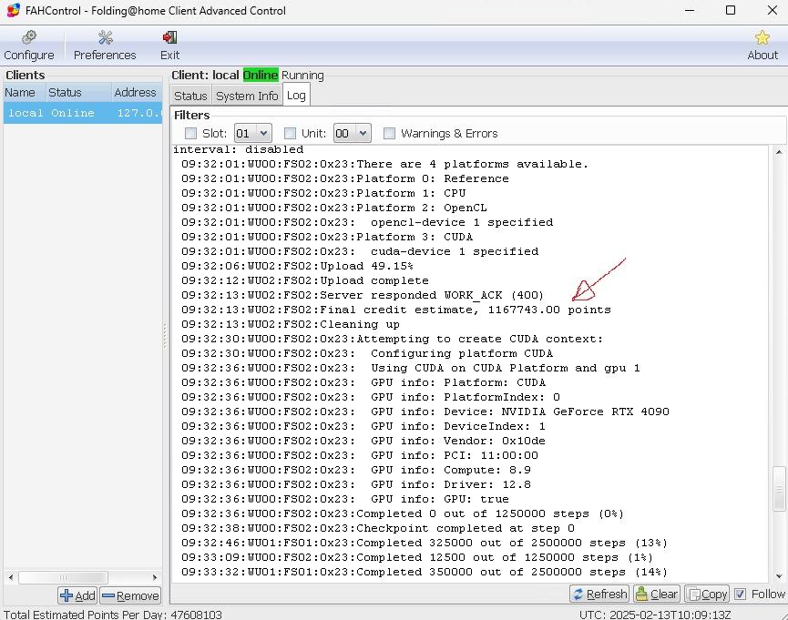The image size is (788, 620).
Task: Click the 'Upload complete' log line
Action: [305, 280]
